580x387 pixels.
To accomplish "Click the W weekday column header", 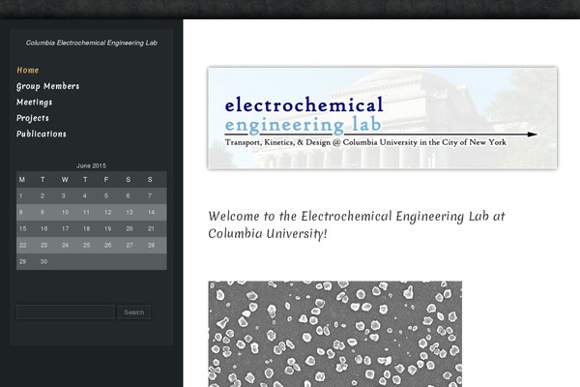I will [65, 180].
